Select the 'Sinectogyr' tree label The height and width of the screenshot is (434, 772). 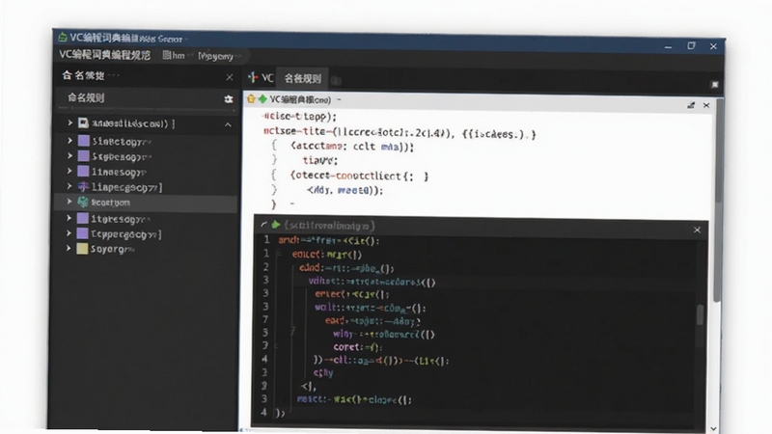(x=122, y=142)
